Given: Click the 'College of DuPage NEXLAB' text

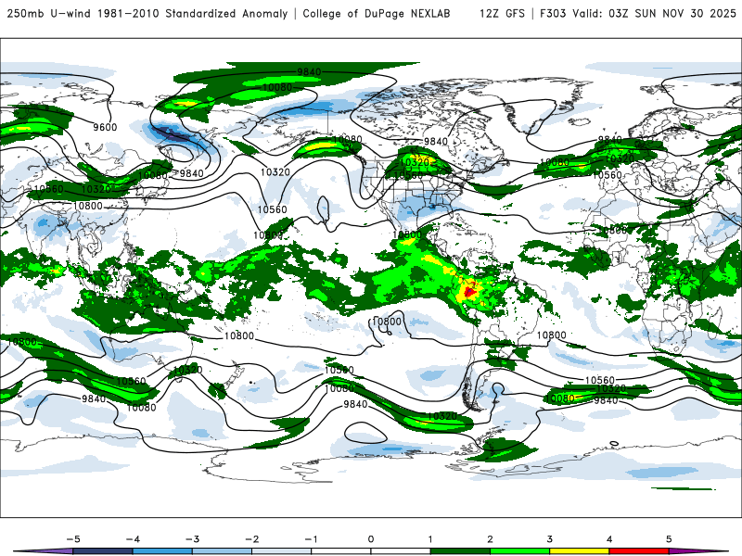Looking at the screenshot, I should tap(377, 13).
